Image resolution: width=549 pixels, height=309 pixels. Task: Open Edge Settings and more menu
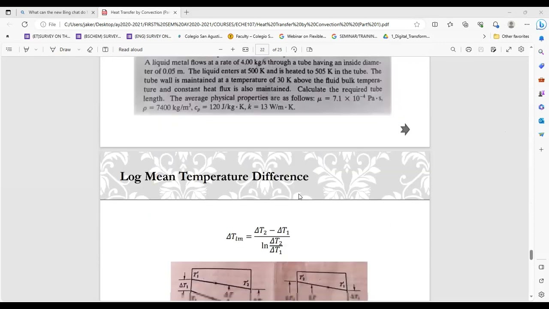point(527,24)
